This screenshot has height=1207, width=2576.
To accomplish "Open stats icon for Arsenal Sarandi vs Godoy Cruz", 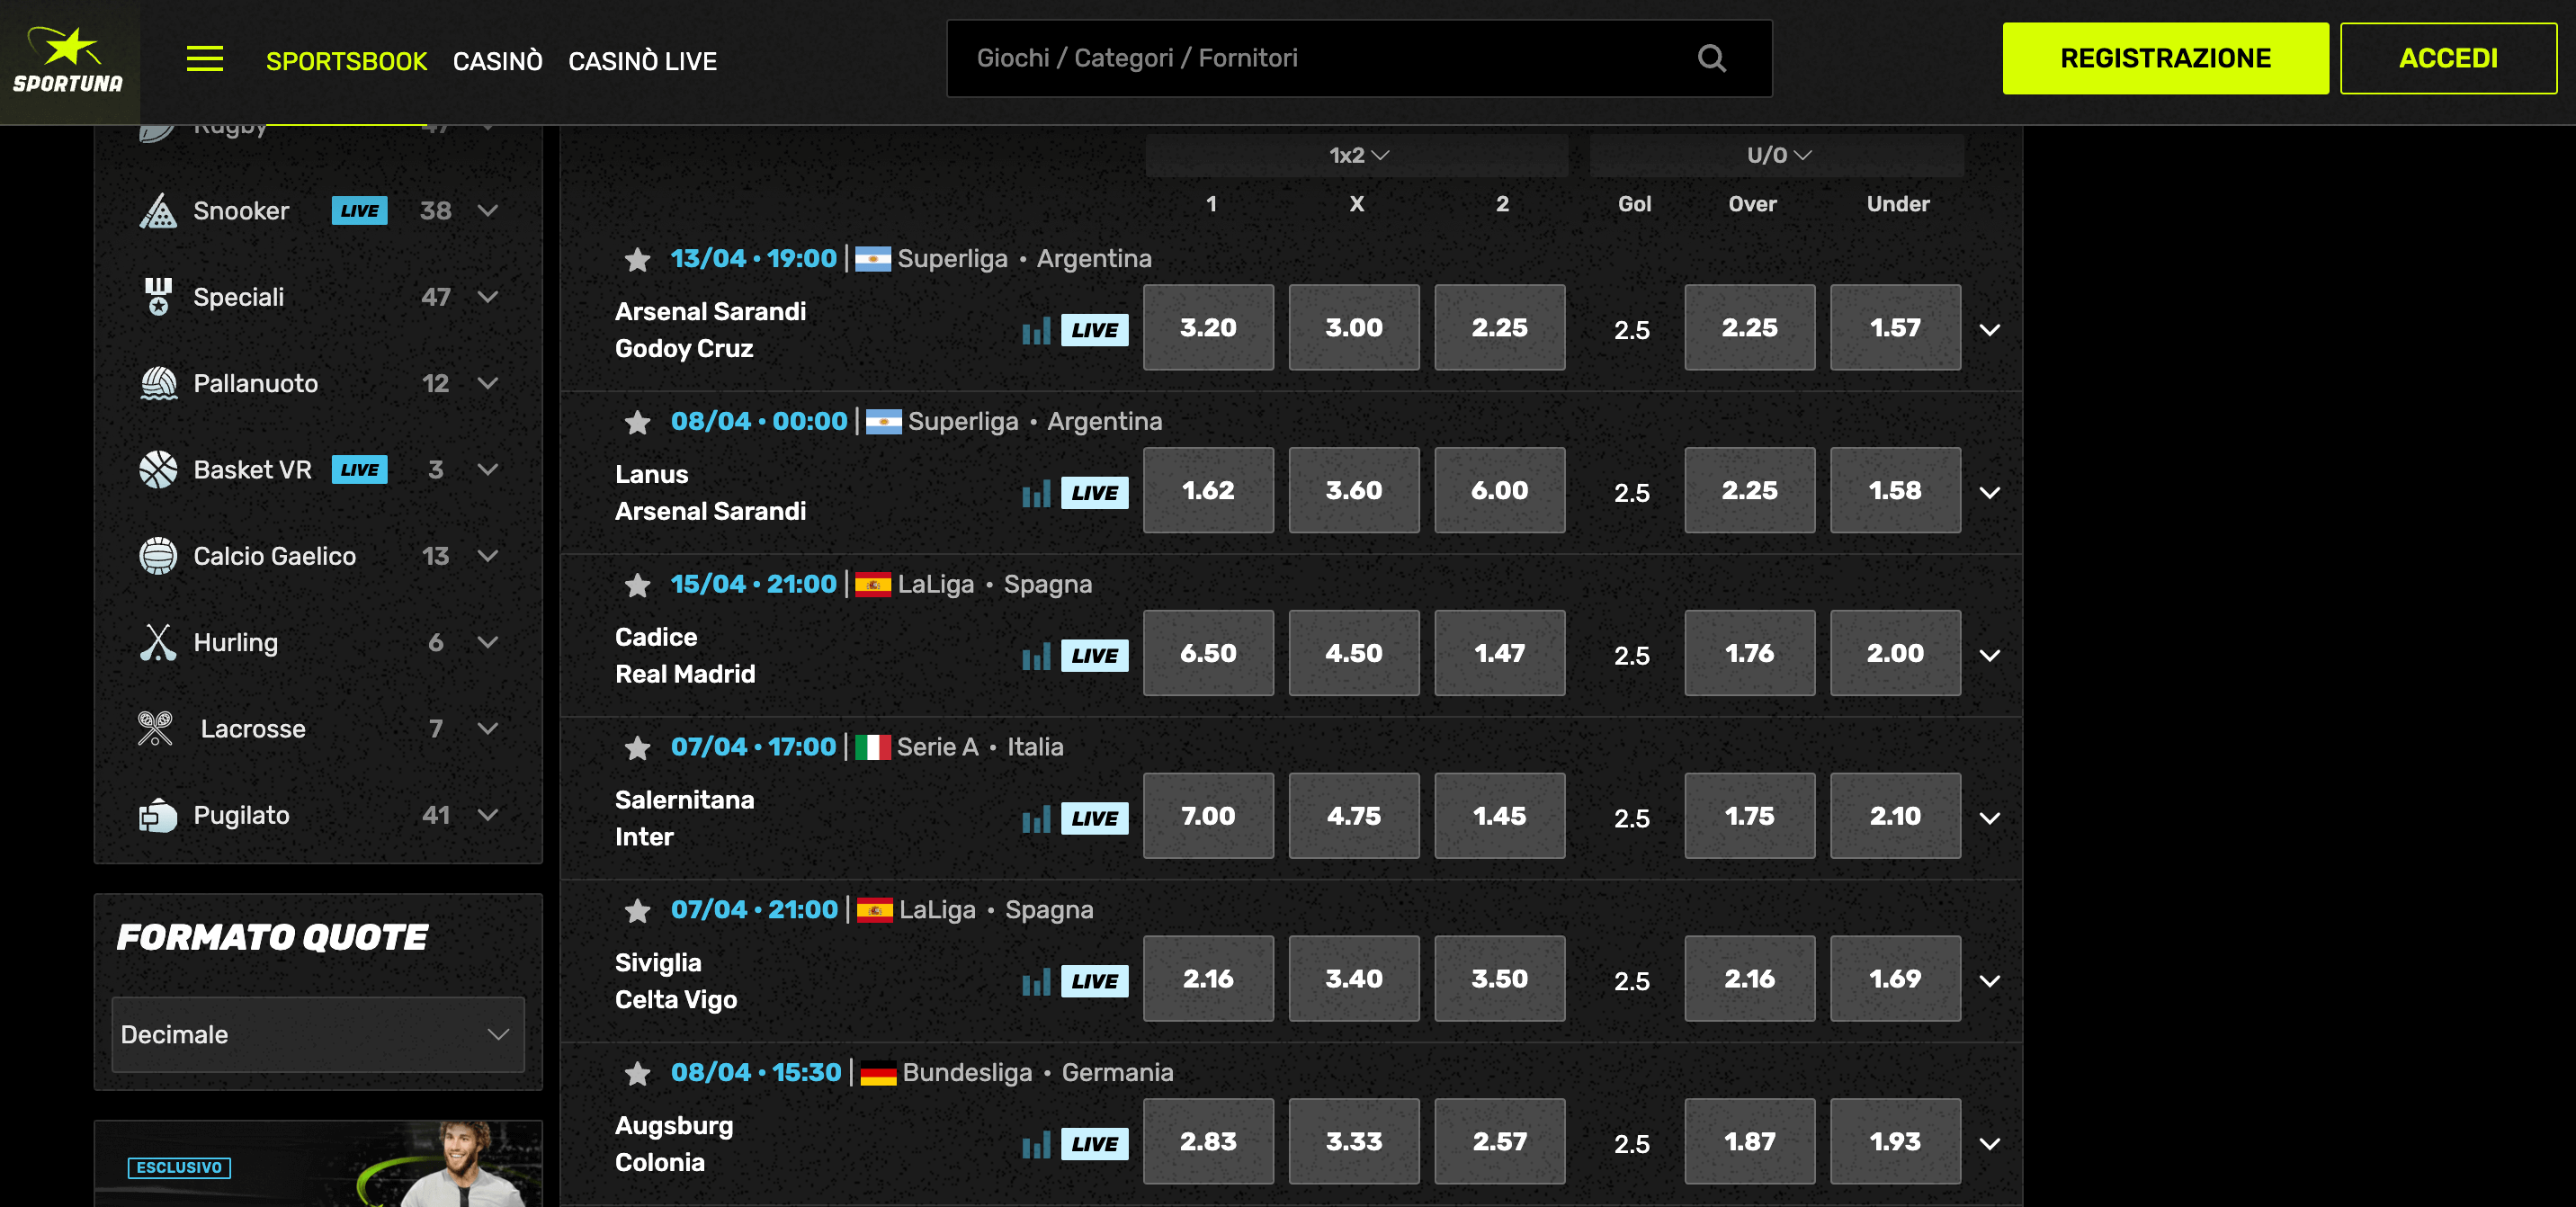I will pyautogui.click(x=1036, y=330).
